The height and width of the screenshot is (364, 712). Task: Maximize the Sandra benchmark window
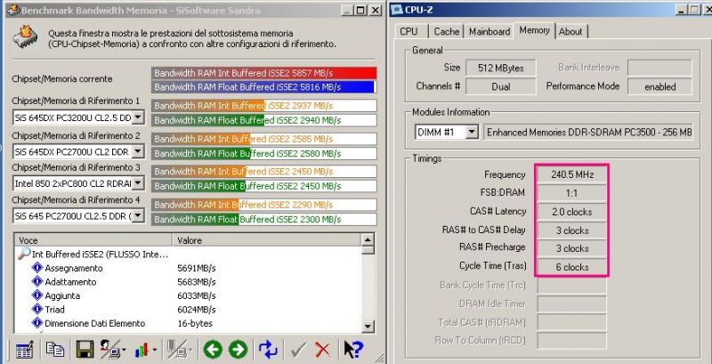(360, 10)
